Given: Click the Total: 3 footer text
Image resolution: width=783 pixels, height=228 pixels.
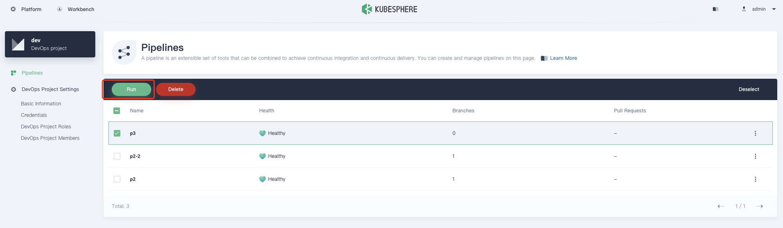Looking at the screenshot, I should [120, 206].
